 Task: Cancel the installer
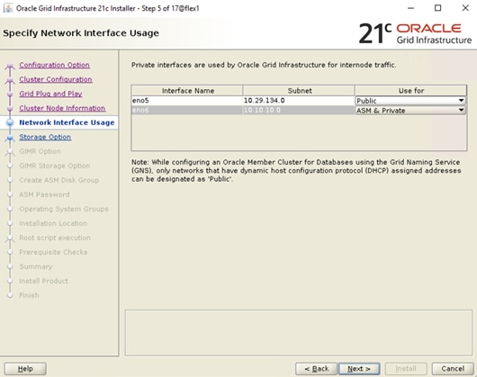click(453, 369)
